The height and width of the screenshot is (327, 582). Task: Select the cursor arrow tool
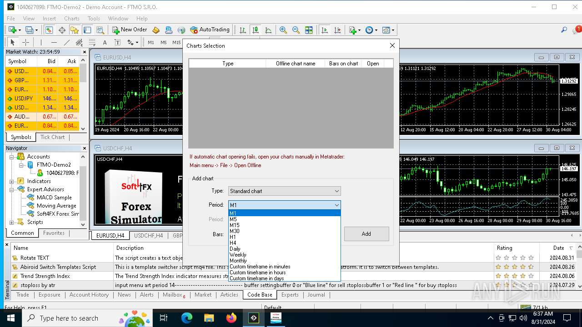click(13, 42)
